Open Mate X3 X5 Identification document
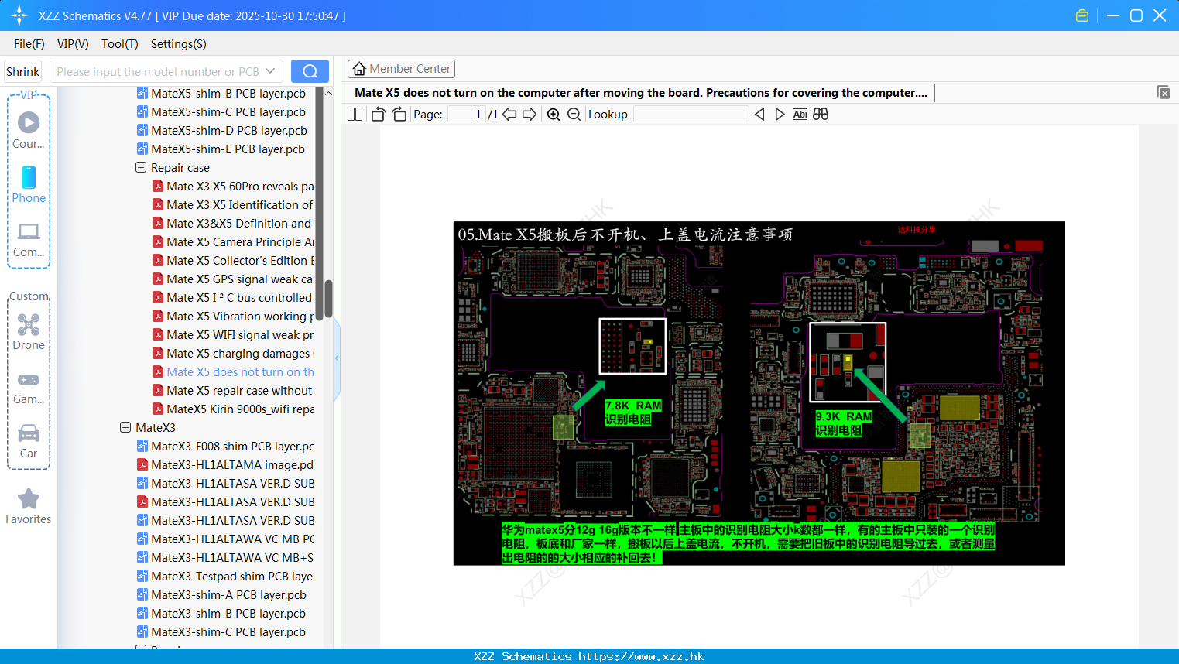Screen dimensions: 1179x664 coord(233,204)
